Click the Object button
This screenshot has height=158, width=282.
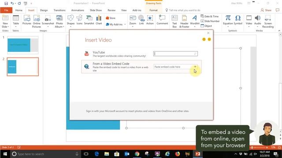pyautogui.click(x=206, y=26)
